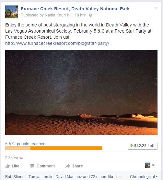Click the Comment speech bubble icon
The height and width of the screenshot is (180, 163).
32,166
